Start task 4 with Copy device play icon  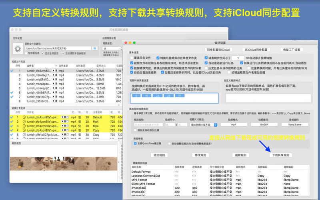62,130
